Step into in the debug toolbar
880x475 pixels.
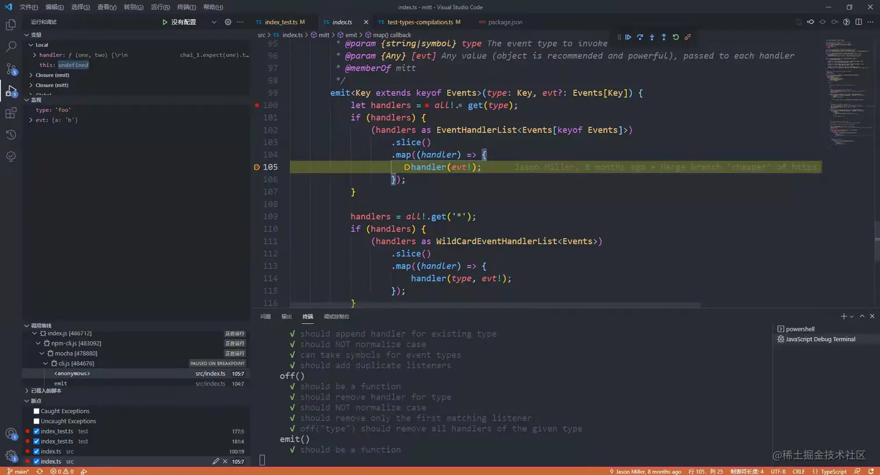652,37
